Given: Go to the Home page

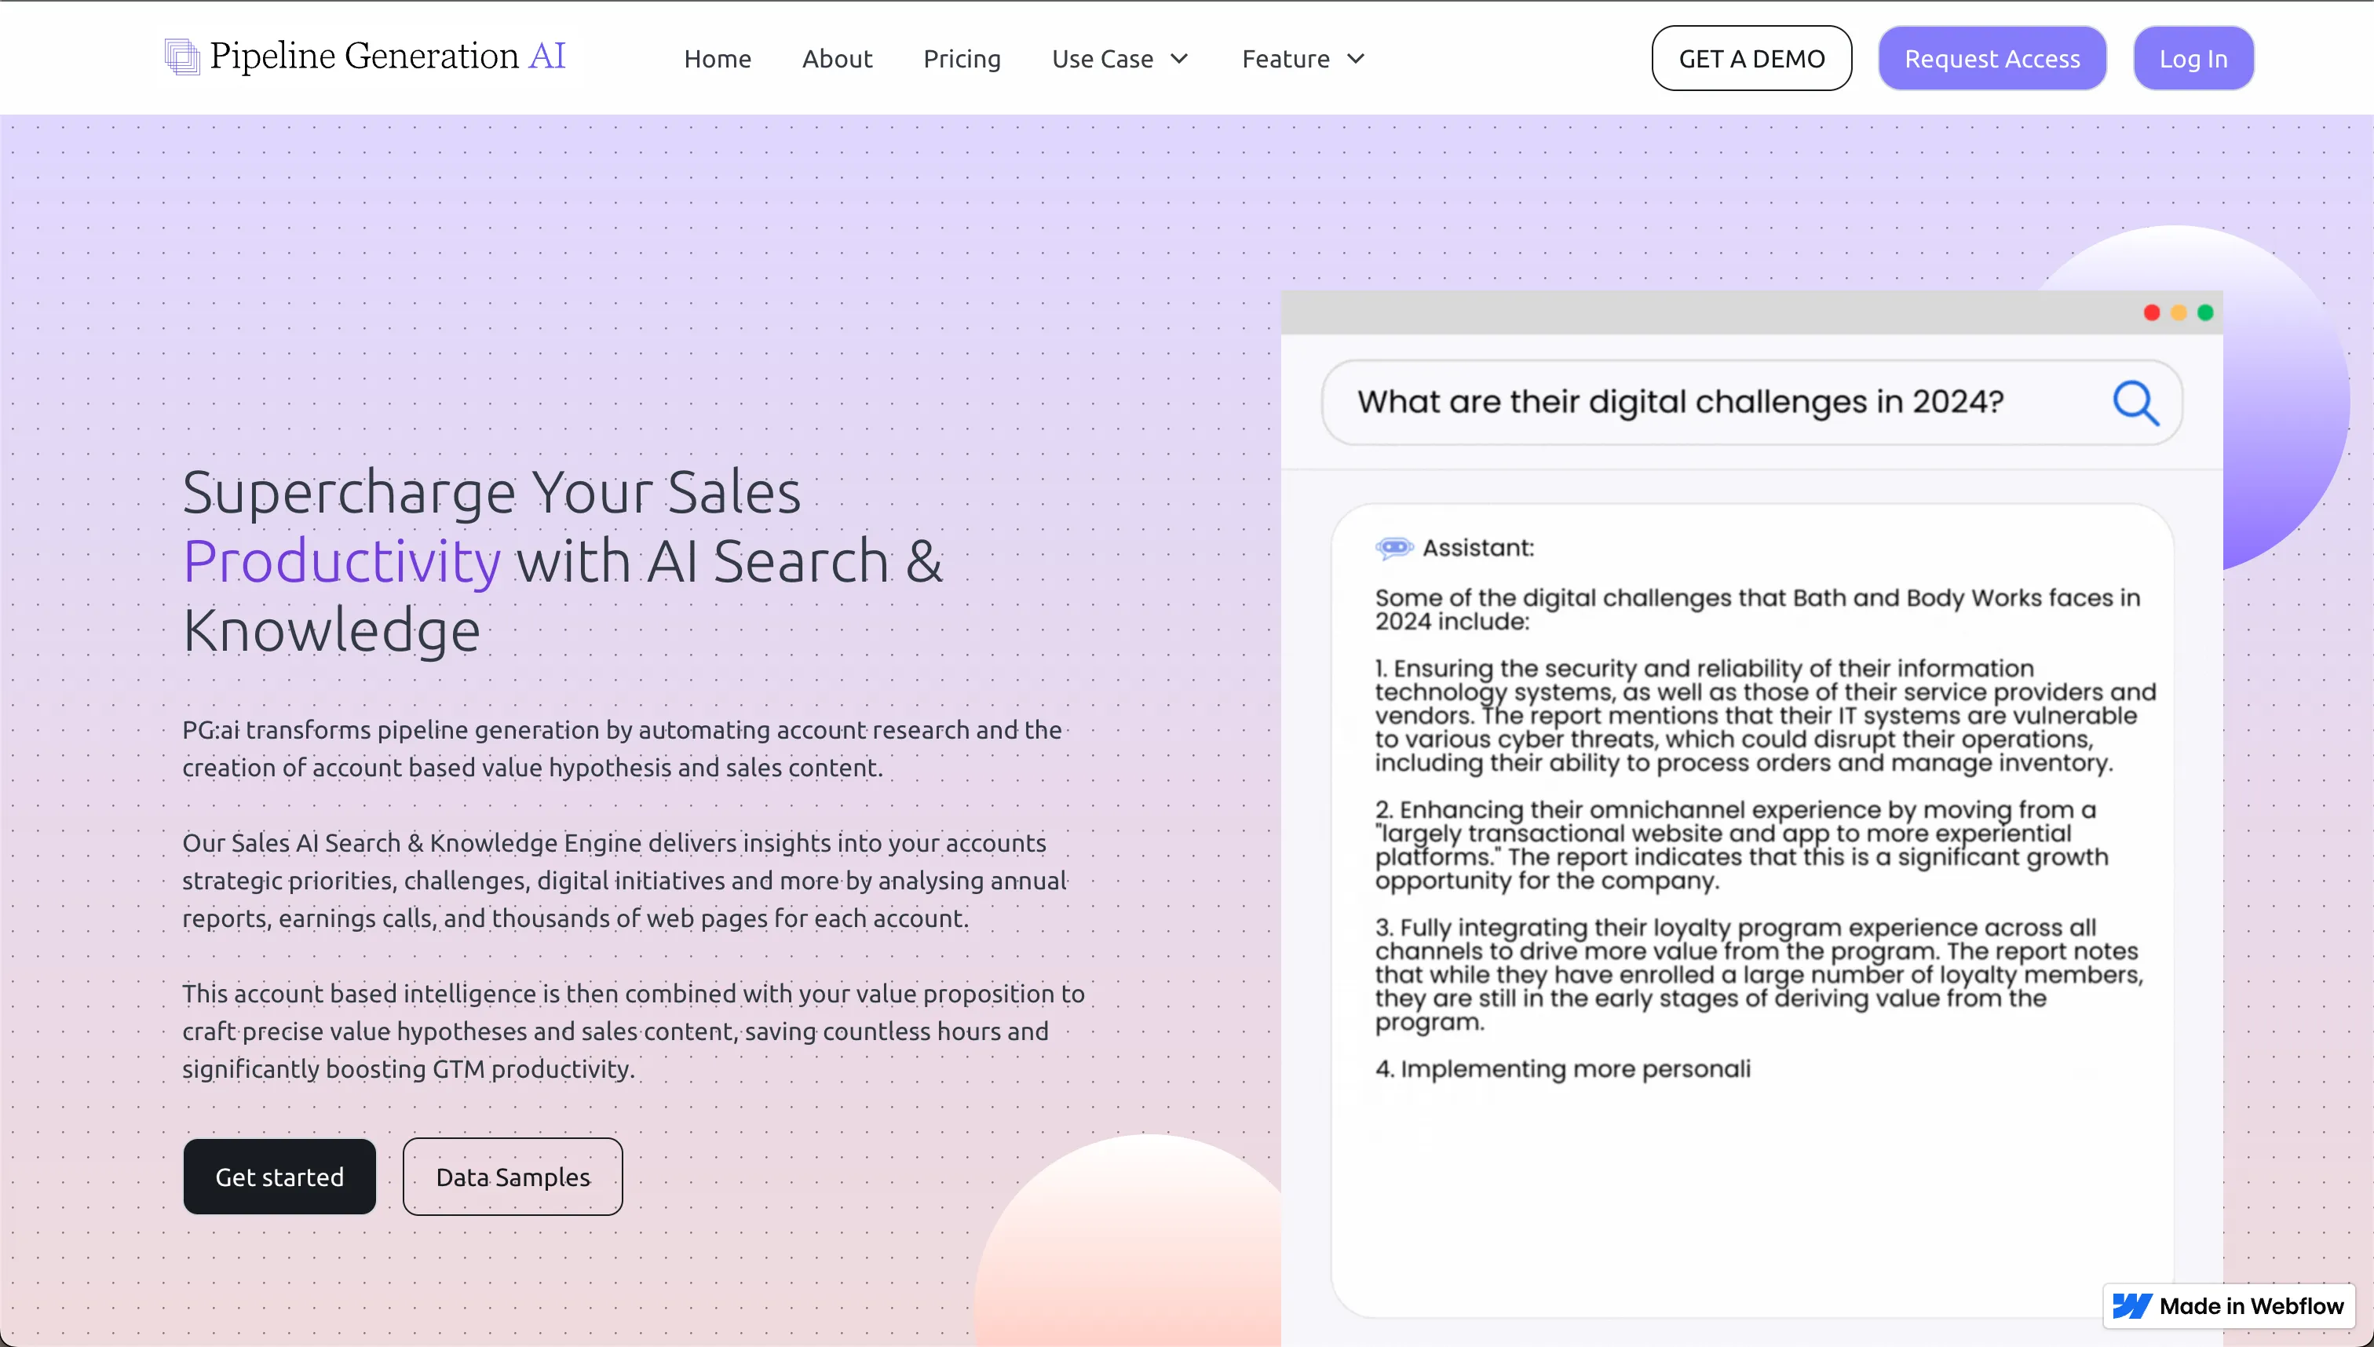Looking at the screenshot, I should (x=717, y=58).
